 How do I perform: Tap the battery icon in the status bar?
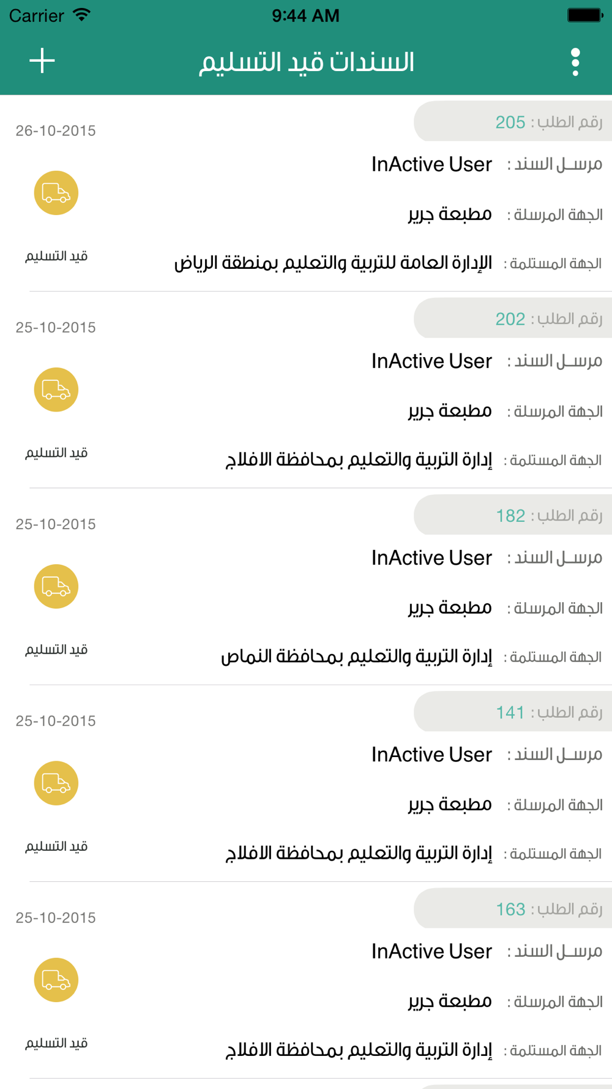coord(584,15)
